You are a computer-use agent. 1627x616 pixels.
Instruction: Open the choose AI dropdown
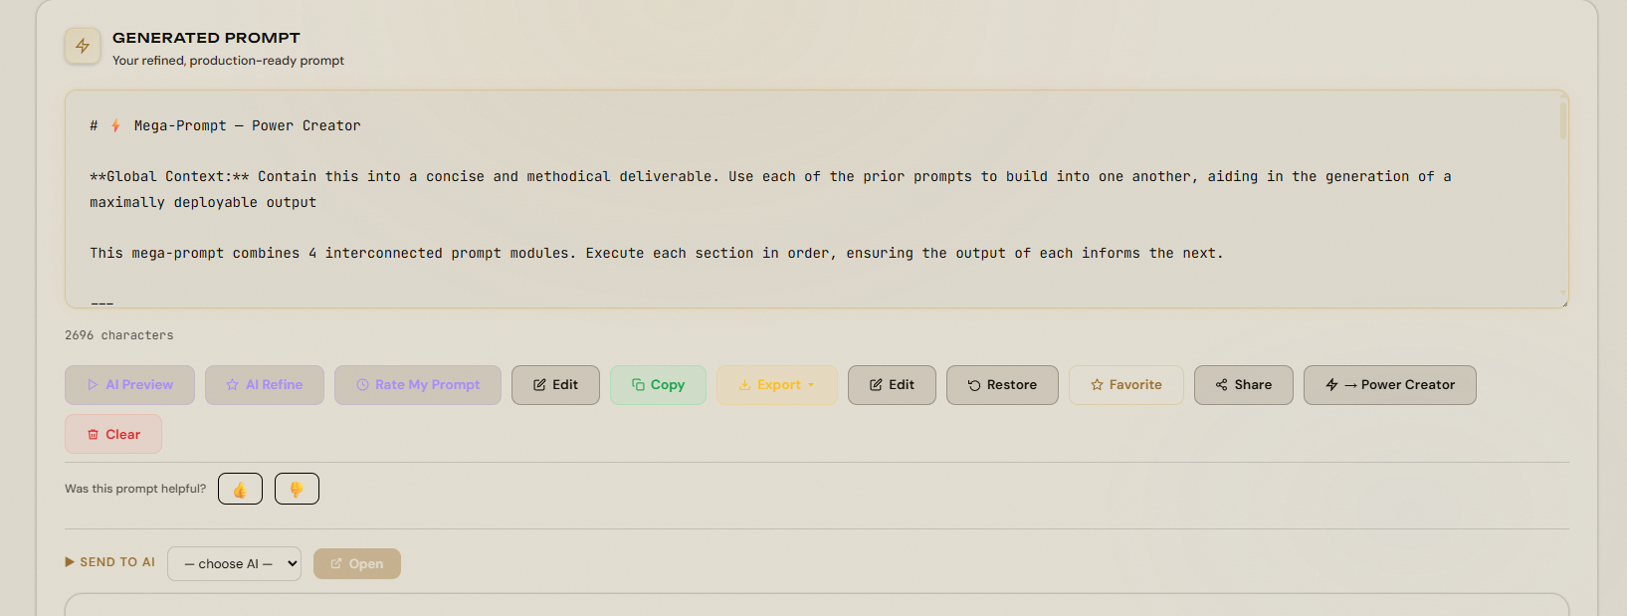tap(234, 563)
